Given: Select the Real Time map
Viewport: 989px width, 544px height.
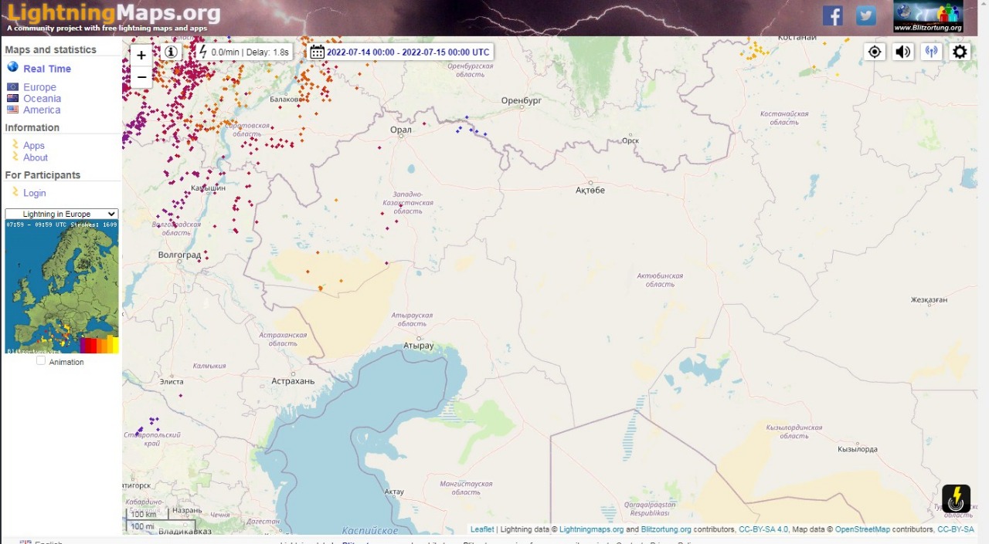Looking at the screenshot, I should (x=46, y=69).
